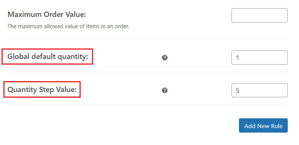Click the red-outlined Quantity Step Value heading
Screen dimensions: 299x145
(42, 89)
